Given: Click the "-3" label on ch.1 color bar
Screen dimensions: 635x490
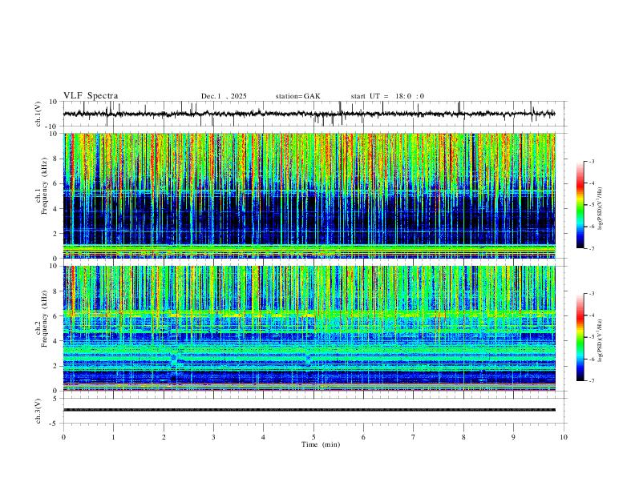Looking at the screenshot, I should point(591,161).
